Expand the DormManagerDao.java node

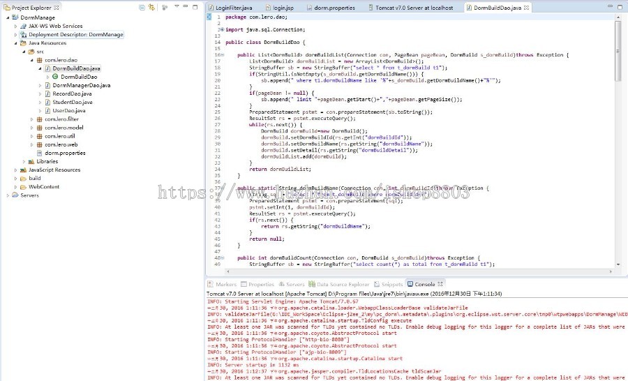[x=40, y=85]
